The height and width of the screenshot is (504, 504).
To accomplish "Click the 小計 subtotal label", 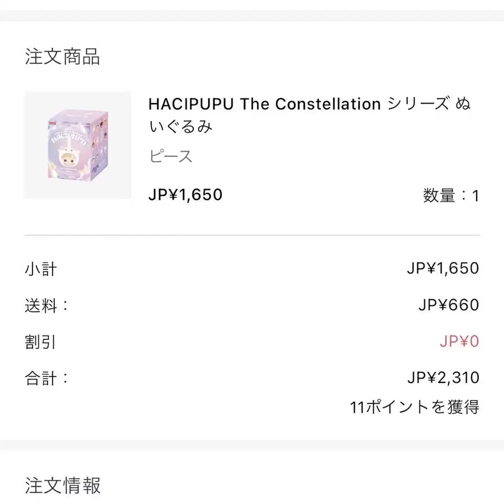I will point(41,269).
